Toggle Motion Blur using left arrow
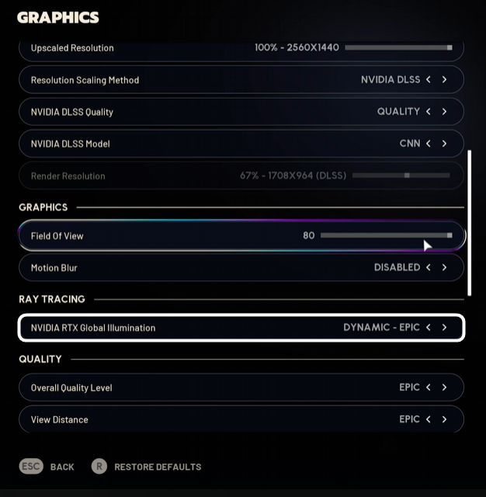This screenshot has height=497, width=486. pyautogui.click(x=428, y=267)
